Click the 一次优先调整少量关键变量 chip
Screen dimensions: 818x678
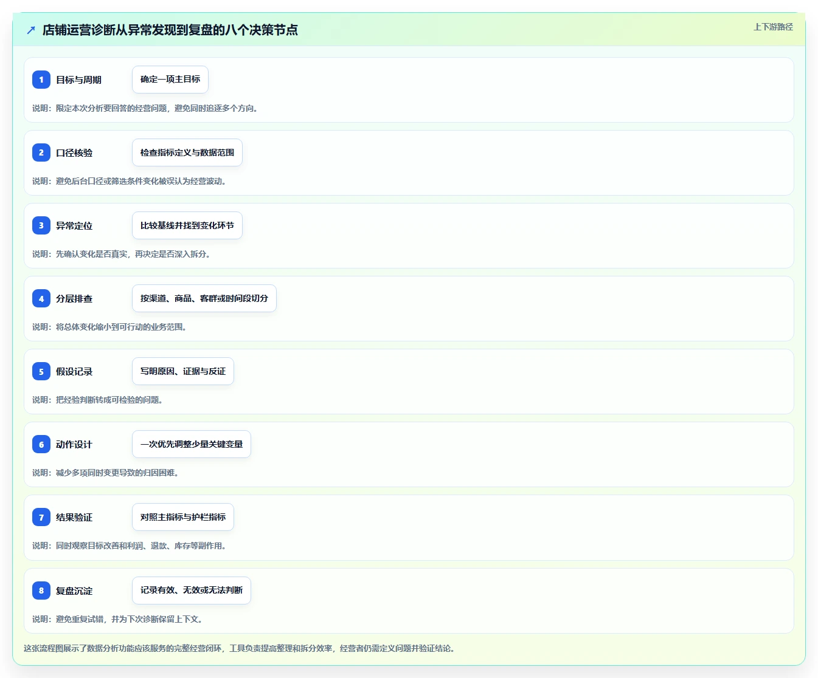point(192,444)
